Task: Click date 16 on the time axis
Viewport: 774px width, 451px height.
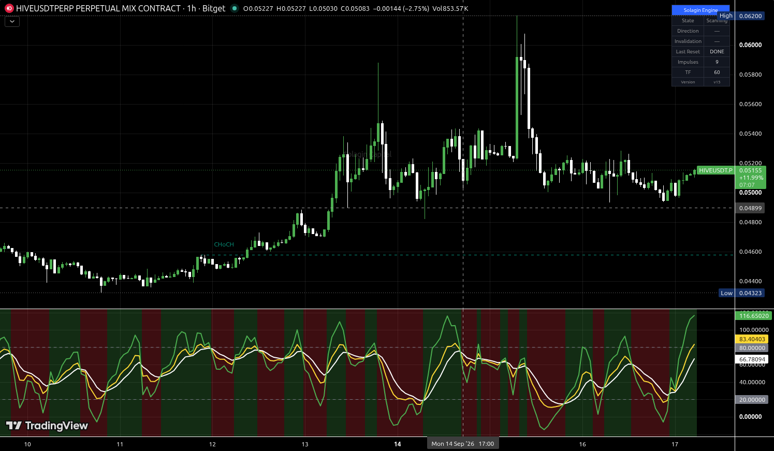Action: tap(582, 444)
